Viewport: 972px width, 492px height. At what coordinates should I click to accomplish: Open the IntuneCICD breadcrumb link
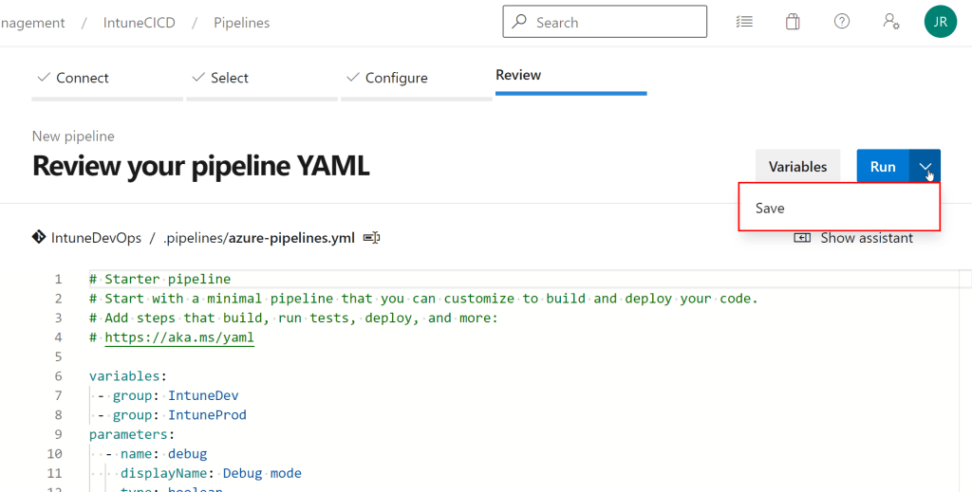tap(140, 23)
